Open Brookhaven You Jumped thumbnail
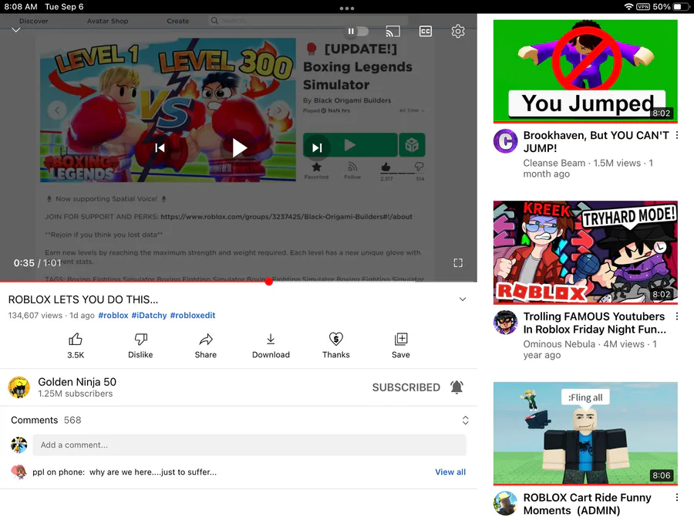 585,71
